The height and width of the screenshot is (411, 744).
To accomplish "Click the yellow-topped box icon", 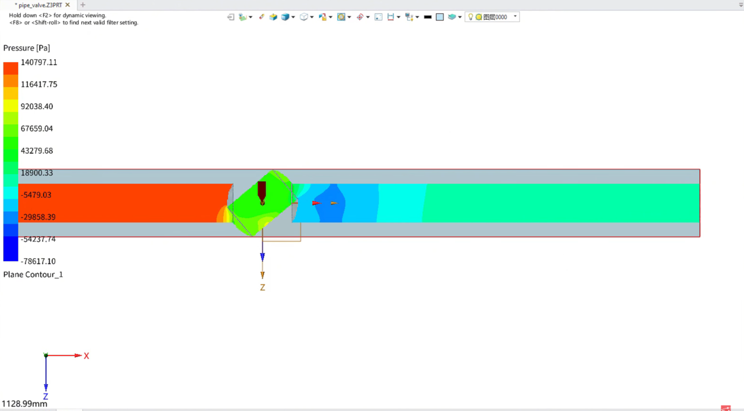I will point(273,17).
